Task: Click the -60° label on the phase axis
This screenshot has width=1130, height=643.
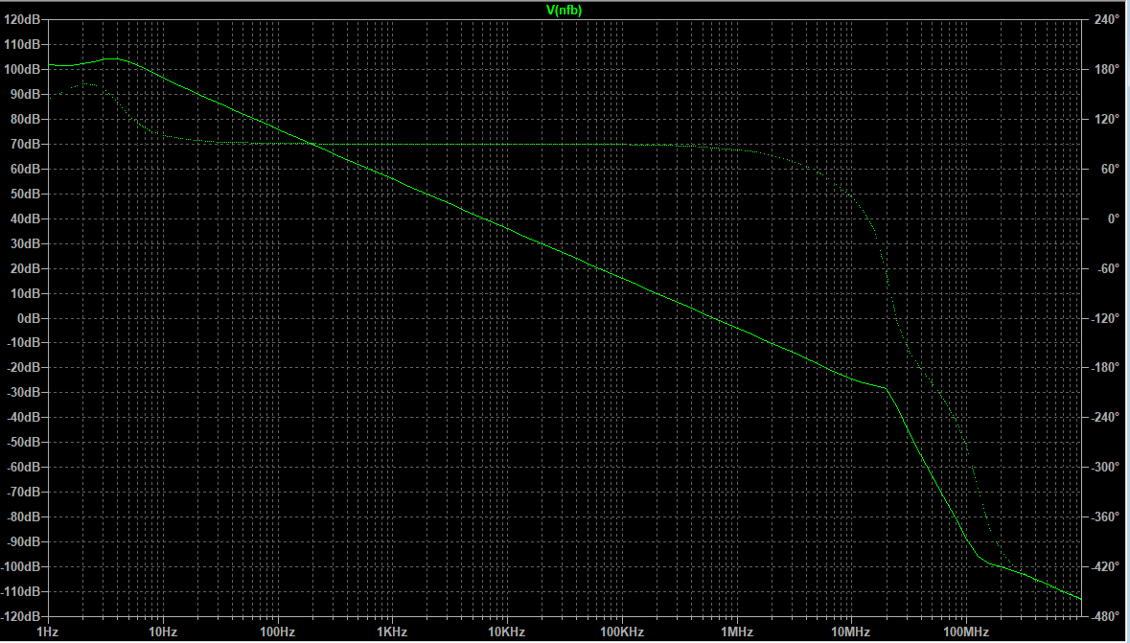Action: pos(1108,268)
